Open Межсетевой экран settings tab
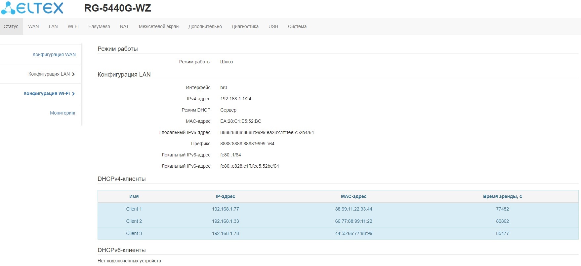 point(158,26)
